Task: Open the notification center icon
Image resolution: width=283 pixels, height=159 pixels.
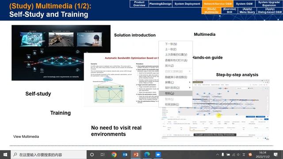Action: [275, 155]
